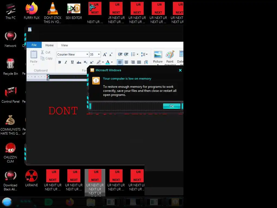Click the Clipboard group label

coord(41,70)
